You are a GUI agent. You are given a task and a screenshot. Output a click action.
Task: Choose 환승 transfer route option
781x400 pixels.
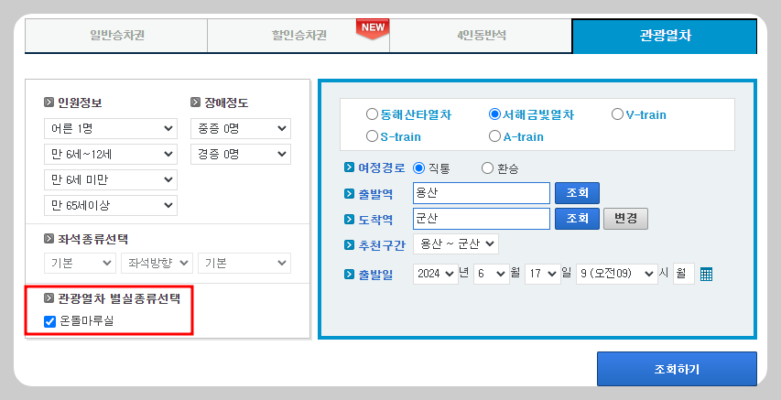tap(488, 168)
